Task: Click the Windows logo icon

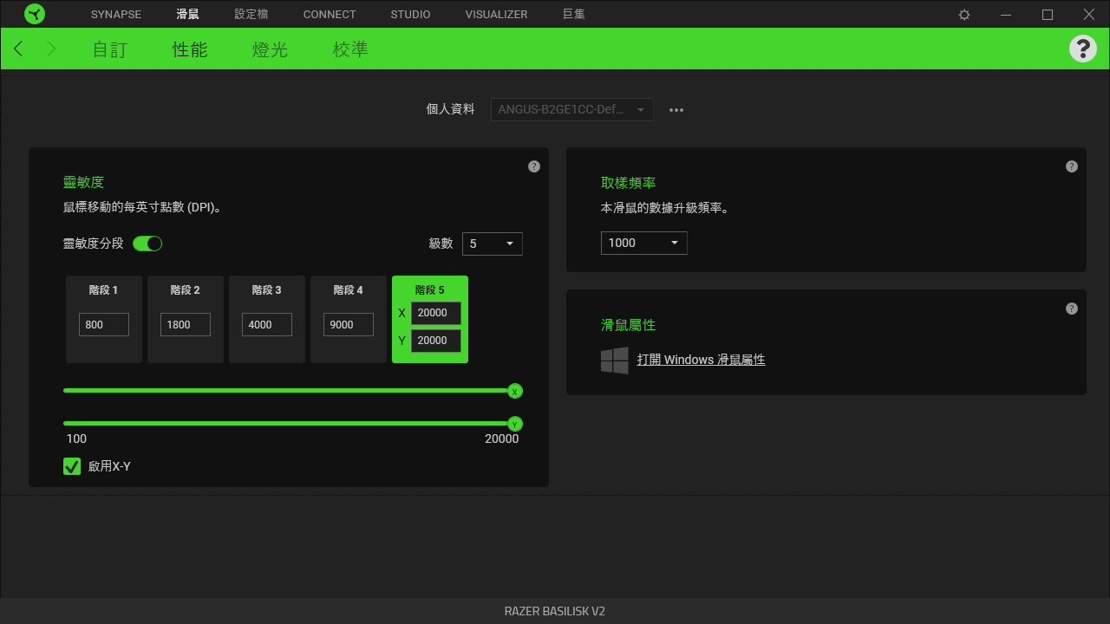Action: (x=615, y=361)
